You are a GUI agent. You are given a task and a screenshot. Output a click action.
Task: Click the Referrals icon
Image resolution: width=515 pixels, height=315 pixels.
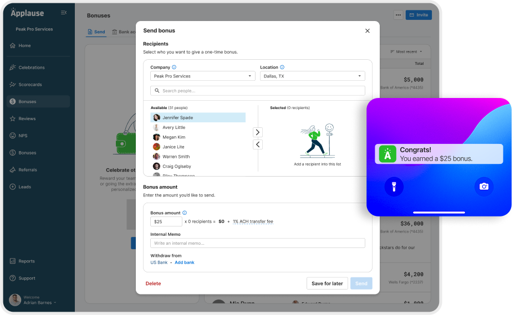tap(13, 169)
